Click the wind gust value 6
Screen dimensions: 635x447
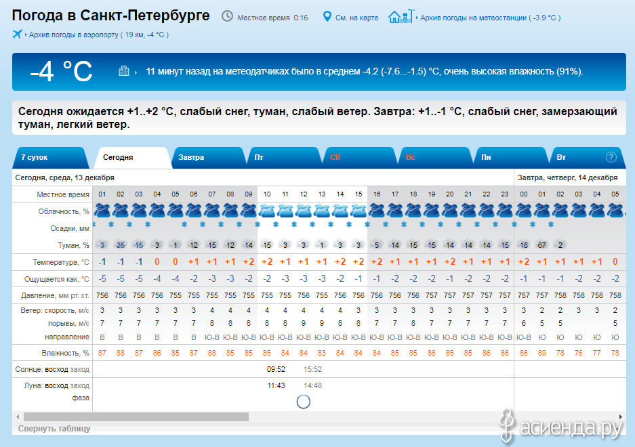click(524, 323)
